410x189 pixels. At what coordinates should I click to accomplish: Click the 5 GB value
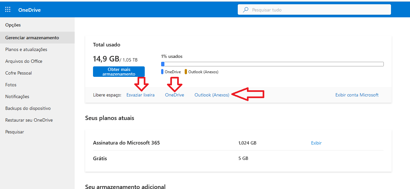pos(243,158)
